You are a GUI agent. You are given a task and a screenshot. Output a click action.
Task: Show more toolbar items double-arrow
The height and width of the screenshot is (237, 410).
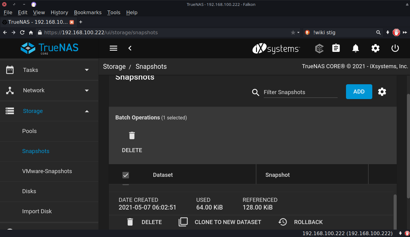coord(405,32)
